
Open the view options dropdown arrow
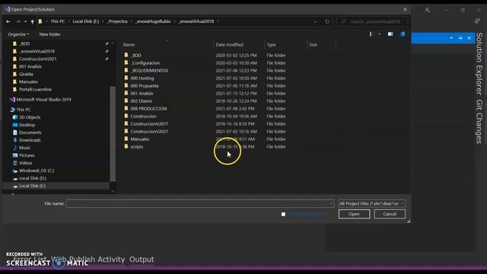point(379,33)
